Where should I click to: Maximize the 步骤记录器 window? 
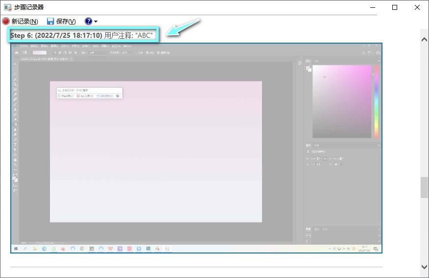click(395, 7)
